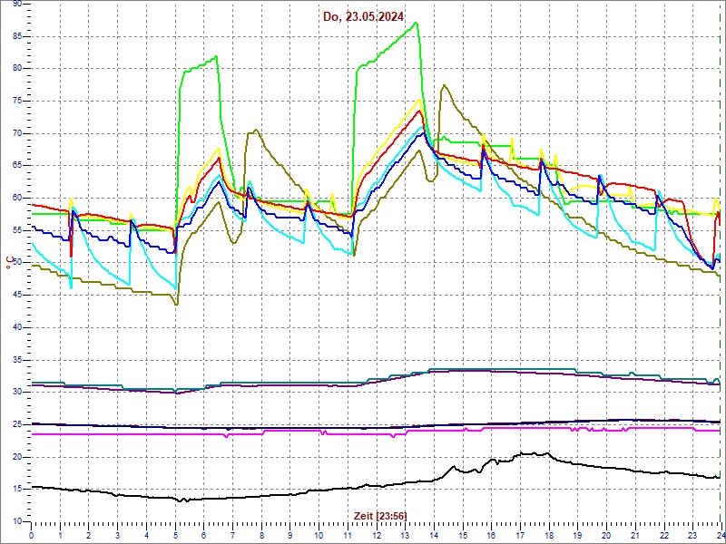This screenshot has height=544, width=726.
Task: Click hour 5 on the time axis
Action: pyautogui.click(x=174, y=535)
